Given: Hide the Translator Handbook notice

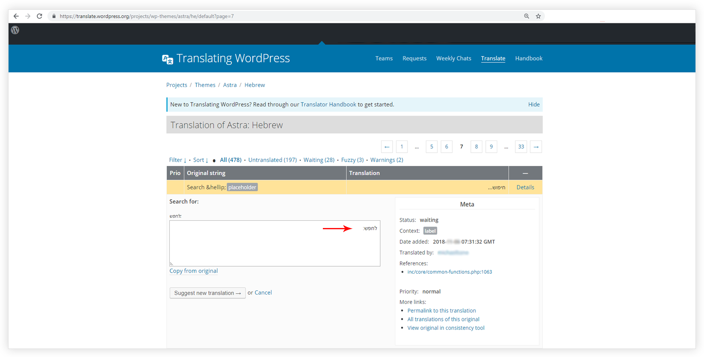Looking at the screenshot, I should (533, 104).
